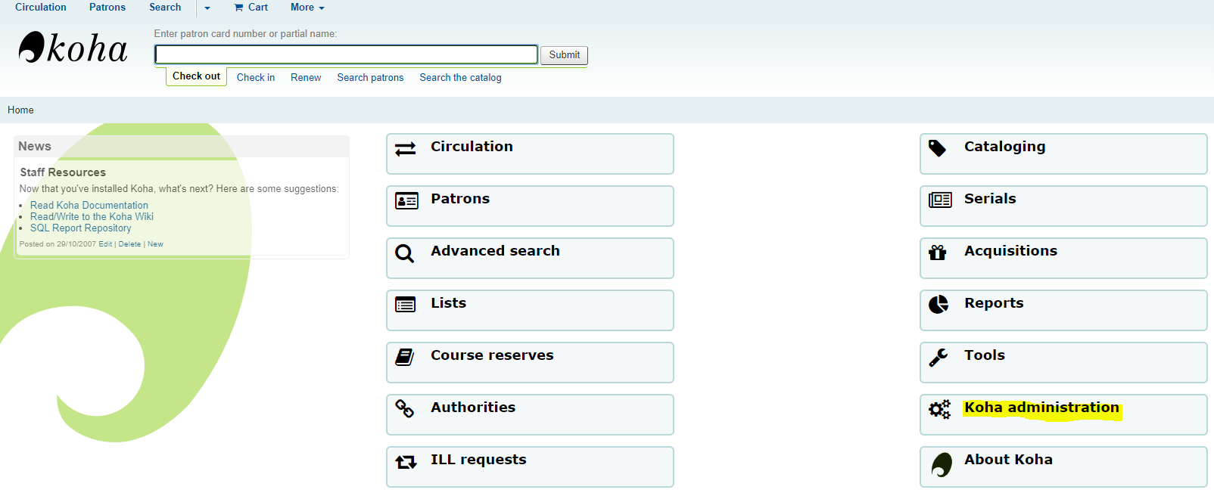The width and height of the screenshot is (1214, 496).
Task: Click the Koha administration gears icon
Action: [x=939, y=410]
